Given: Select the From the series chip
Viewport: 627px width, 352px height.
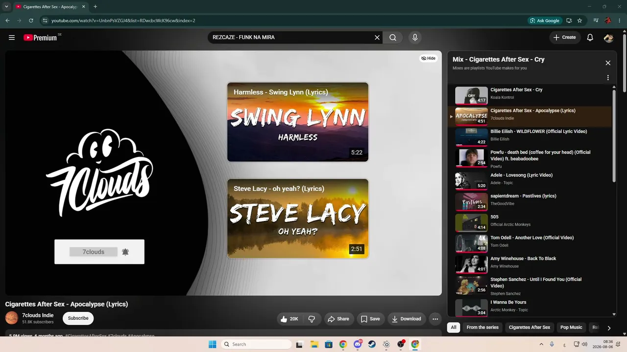Looking at the screenshot, I should (482, 328).
